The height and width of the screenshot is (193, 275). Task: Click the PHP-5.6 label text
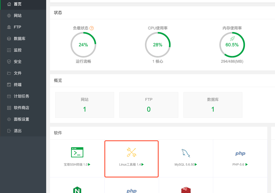point(238,165)
